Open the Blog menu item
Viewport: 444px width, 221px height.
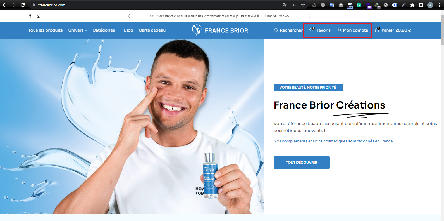pos(128,30)
